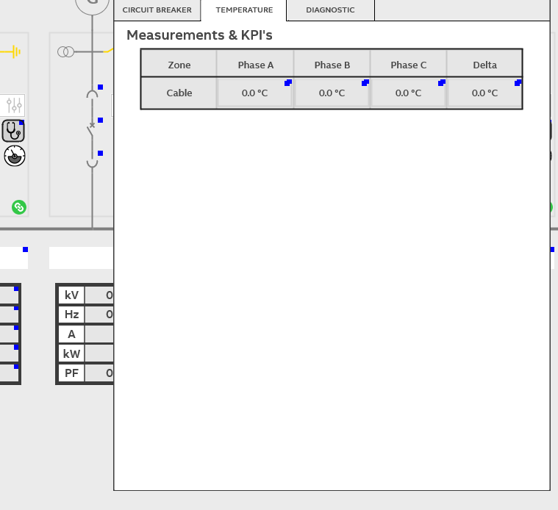
Task: Click the circuit breaker switch symbol
Action: 91,131
